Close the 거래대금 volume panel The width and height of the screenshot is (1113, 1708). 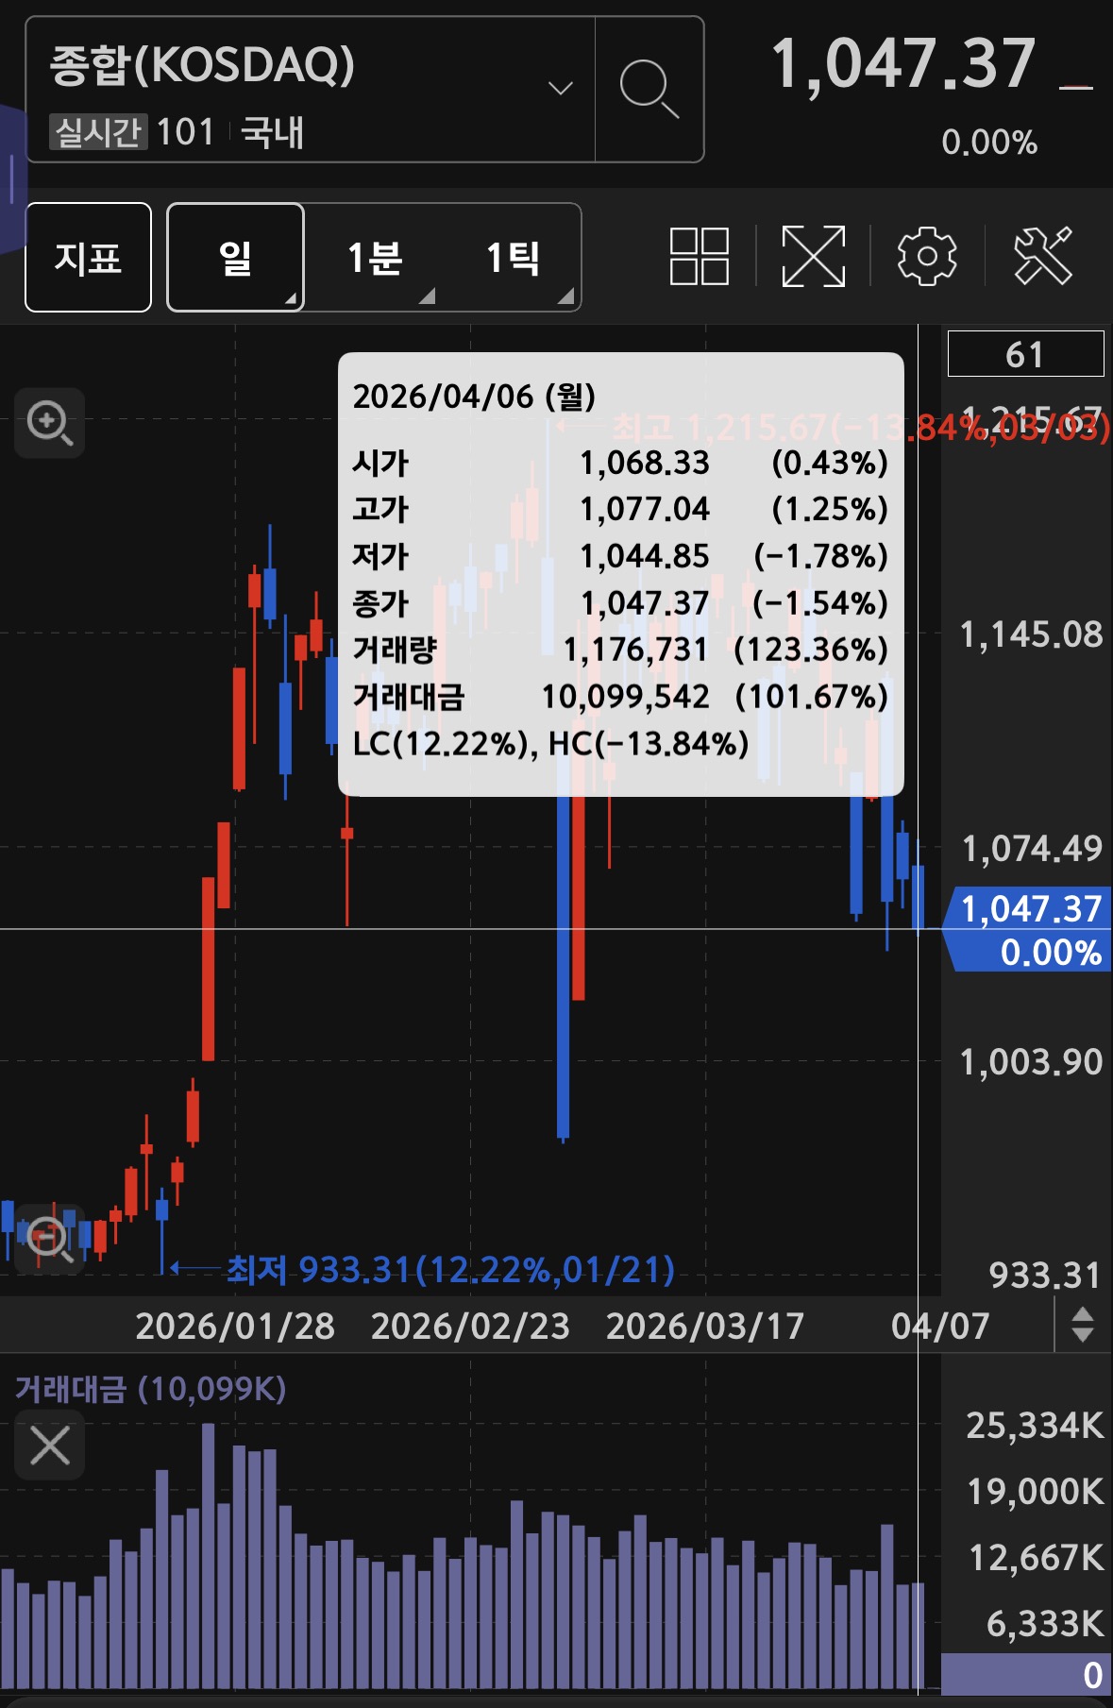click(x=50, y=1445)
